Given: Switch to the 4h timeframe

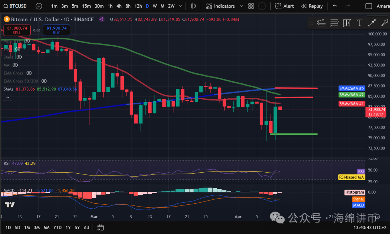Looking at the screenshot, I should (x=119, y=6).
